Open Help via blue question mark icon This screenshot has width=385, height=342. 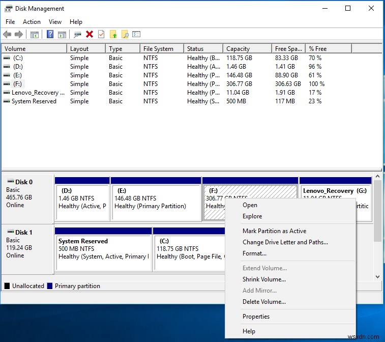[50, 34]
